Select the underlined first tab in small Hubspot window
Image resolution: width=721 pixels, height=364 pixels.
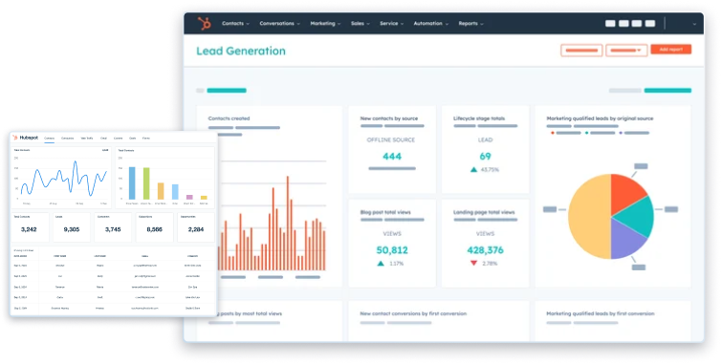(49, 139)
